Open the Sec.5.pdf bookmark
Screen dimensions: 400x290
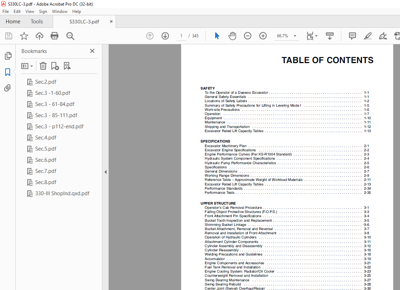click(46, 149)
